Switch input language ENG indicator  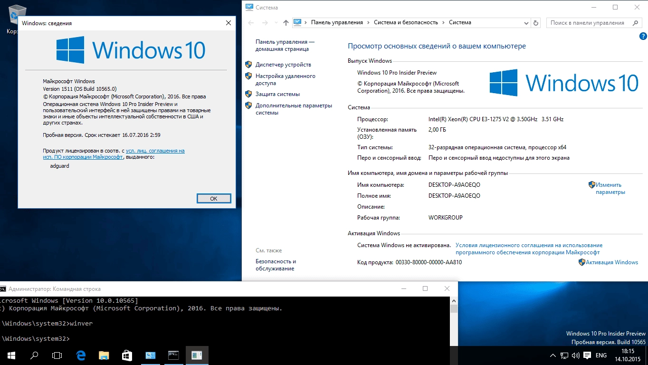click(x=601, y=355)
